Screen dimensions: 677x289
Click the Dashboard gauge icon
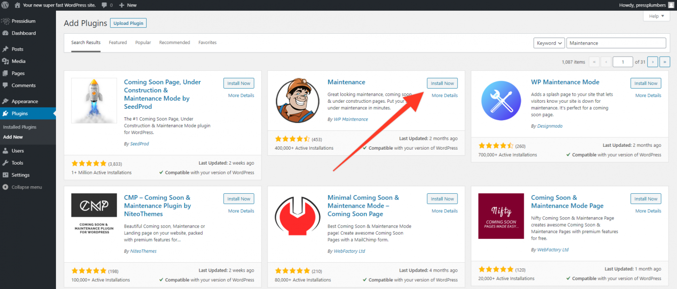6,33
